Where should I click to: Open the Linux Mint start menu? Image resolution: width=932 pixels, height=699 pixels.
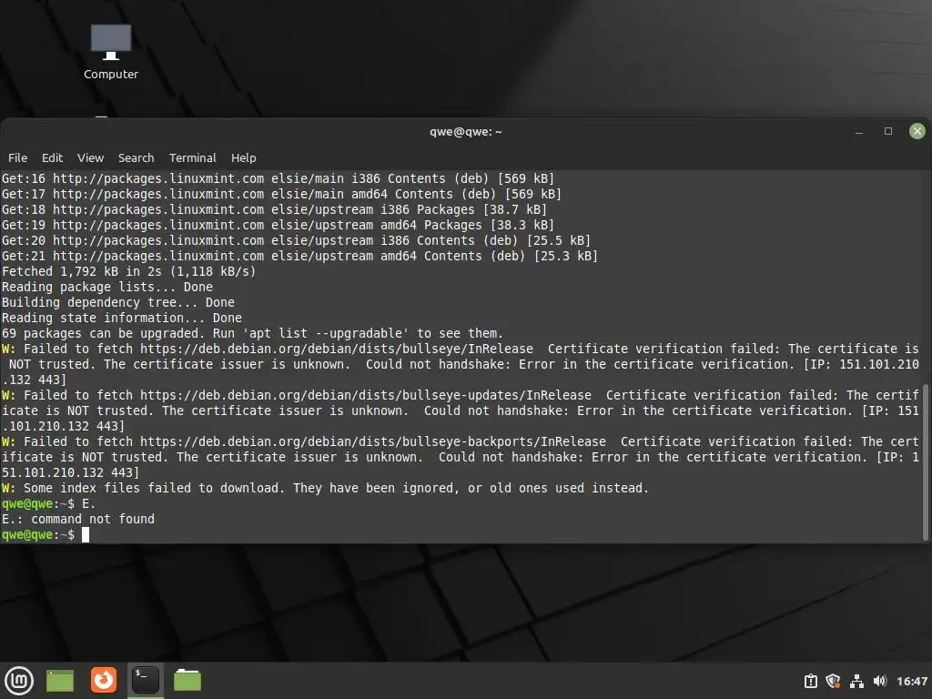click(19, 680)
